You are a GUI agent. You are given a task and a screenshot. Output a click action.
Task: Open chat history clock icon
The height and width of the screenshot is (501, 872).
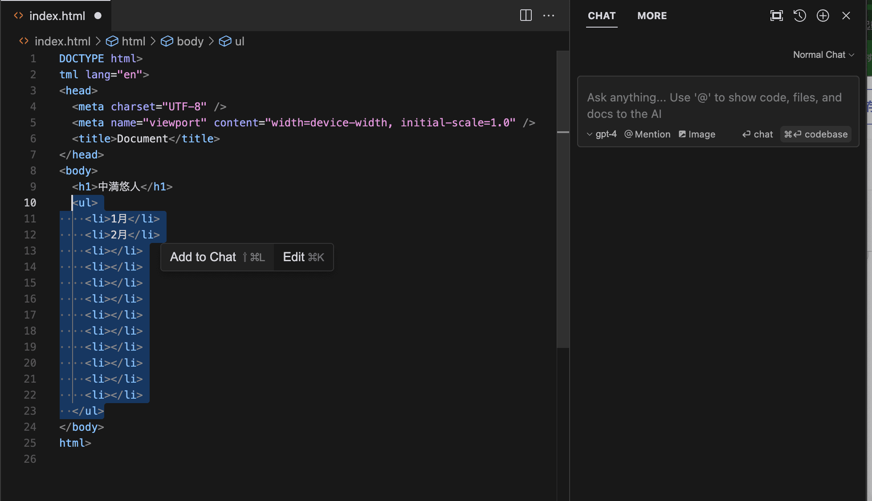click(799, 16)
